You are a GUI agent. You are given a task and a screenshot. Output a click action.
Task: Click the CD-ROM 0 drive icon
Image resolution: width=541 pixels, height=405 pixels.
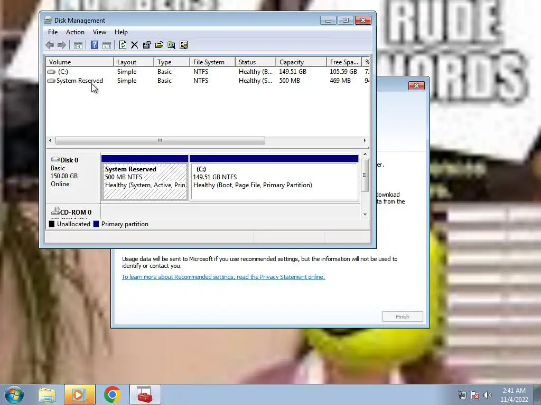55,211
